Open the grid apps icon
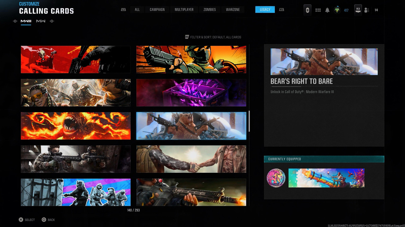 [318, 10]
